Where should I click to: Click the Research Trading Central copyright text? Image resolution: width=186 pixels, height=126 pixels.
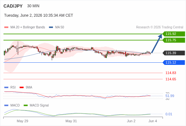click(160, 27)
